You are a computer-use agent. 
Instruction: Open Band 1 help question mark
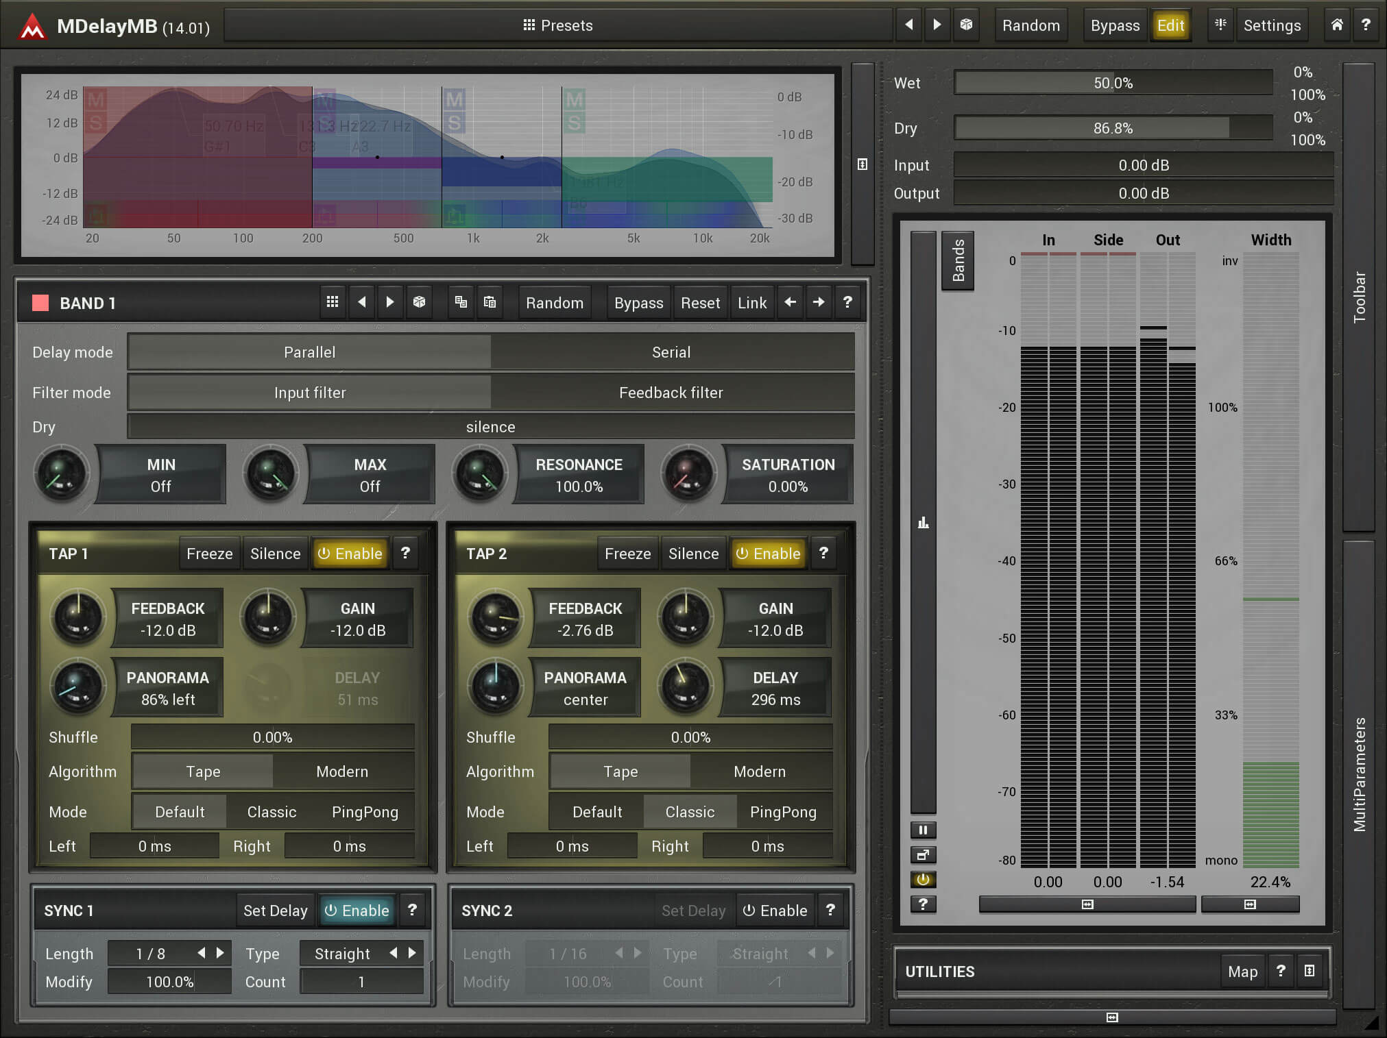(x=847, y=302)
